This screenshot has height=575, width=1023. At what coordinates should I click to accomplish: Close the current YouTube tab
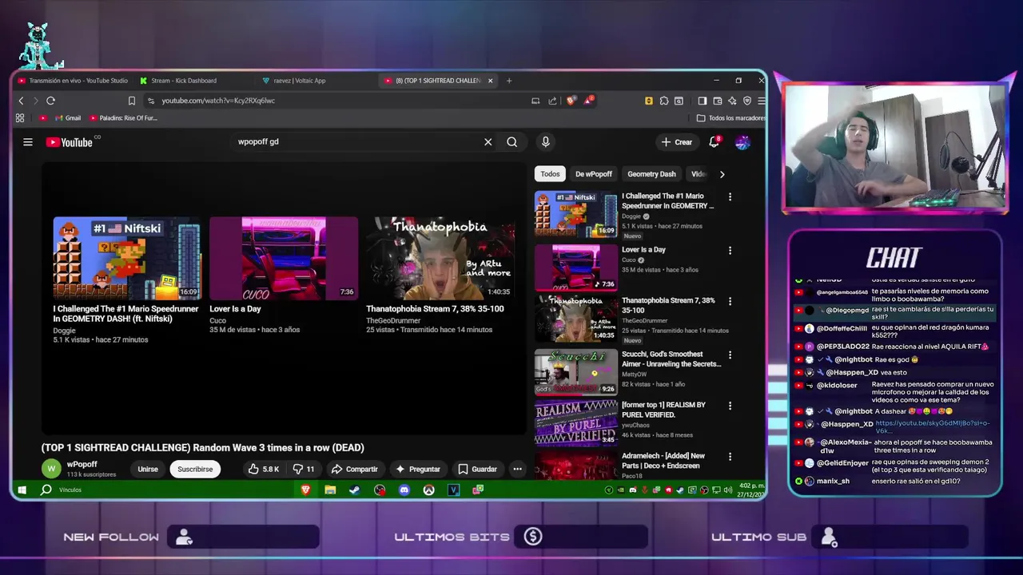(x=490, y=81)
